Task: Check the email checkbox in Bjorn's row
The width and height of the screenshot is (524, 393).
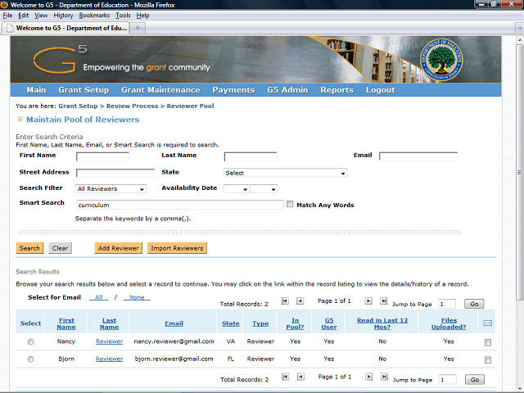Action: point(488,359)
